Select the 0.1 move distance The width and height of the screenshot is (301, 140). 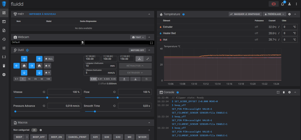coord(17,79)
